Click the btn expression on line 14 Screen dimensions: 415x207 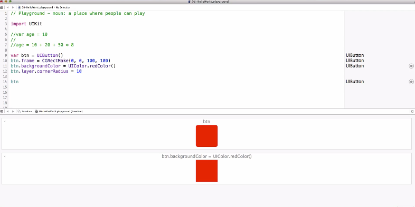[15, 82]
